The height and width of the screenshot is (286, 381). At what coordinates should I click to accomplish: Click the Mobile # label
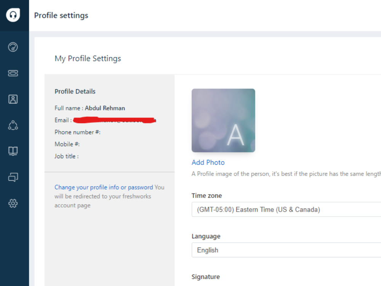click(x=67, y=144)
